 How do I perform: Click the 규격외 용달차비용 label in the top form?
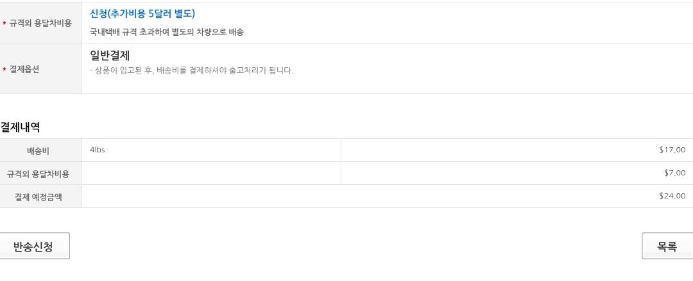click(x=40, y=24)
